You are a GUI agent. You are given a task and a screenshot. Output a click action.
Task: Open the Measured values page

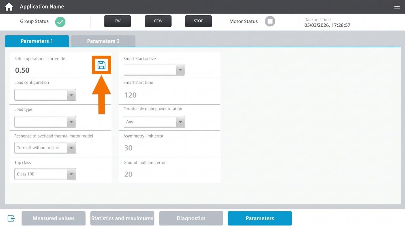[53, 218]
